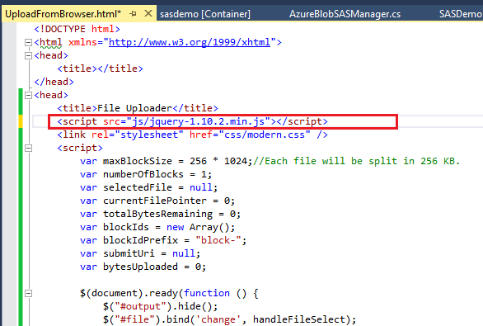Select the UploadFromBrowser.html tab

tap(63, 14)
